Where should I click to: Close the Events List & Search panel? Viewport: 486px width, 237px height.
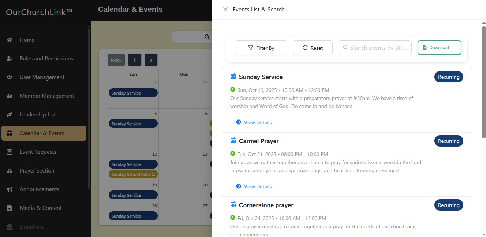225,9
